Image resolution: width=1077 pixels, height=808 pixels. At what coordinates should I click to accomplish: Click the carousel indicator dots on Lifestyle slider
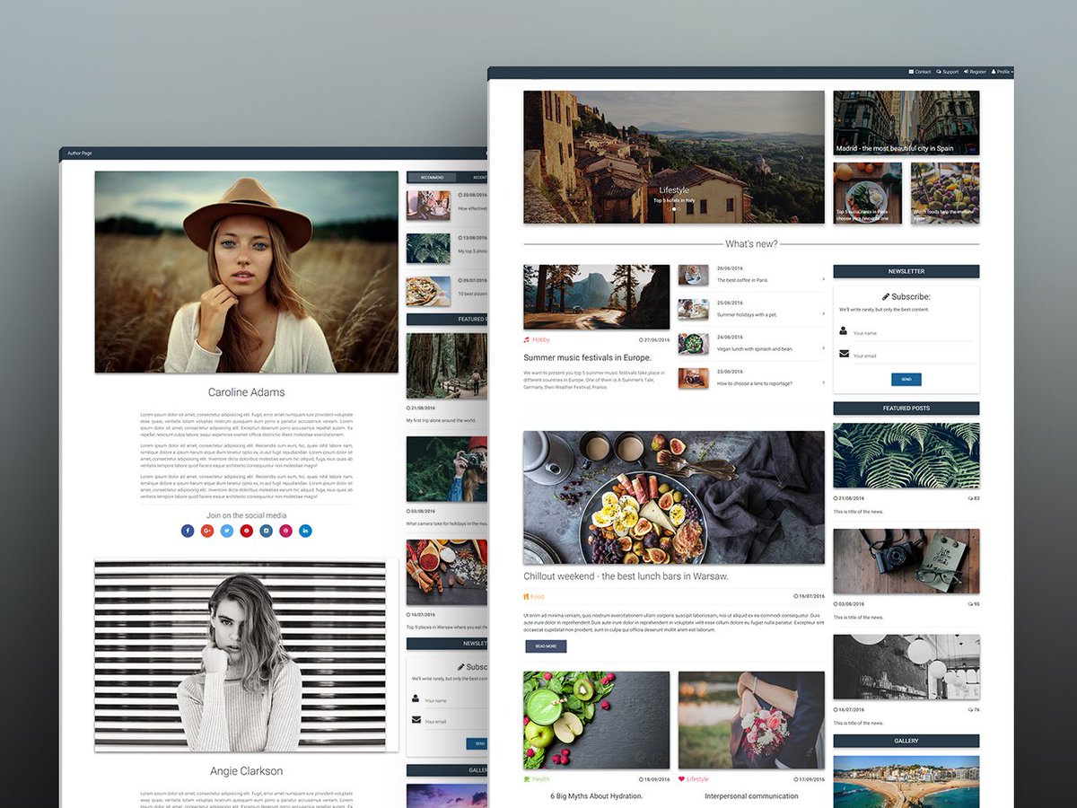[674, 209]
